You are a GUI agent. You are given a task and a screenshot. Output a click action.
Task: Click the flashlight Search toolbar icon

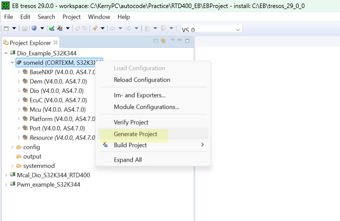[x=95, y=28]
